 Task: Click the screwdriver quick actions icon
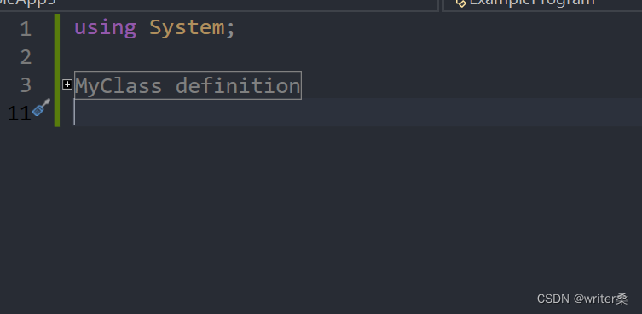(x=42, y=108)
